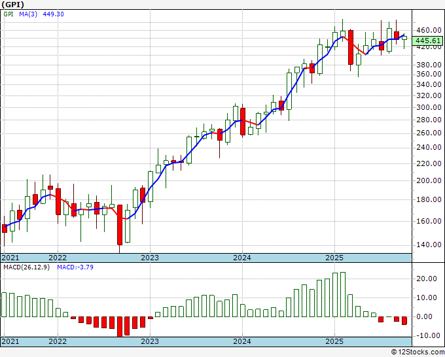Click 2025 on the price chart timeline
The image size is (445, 357).
334,258
